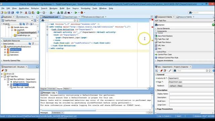The height and width of the screenshot is (121, 215).
Task: Click the Cut scissors icon
Action: tap(26, 13)
